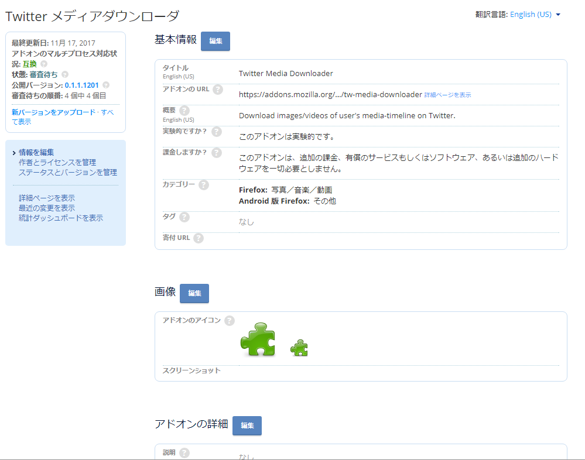Click 互換 compatibility status text
This screenshot has width=585, height=460.
pyautogui.click(x=30, y=64)
